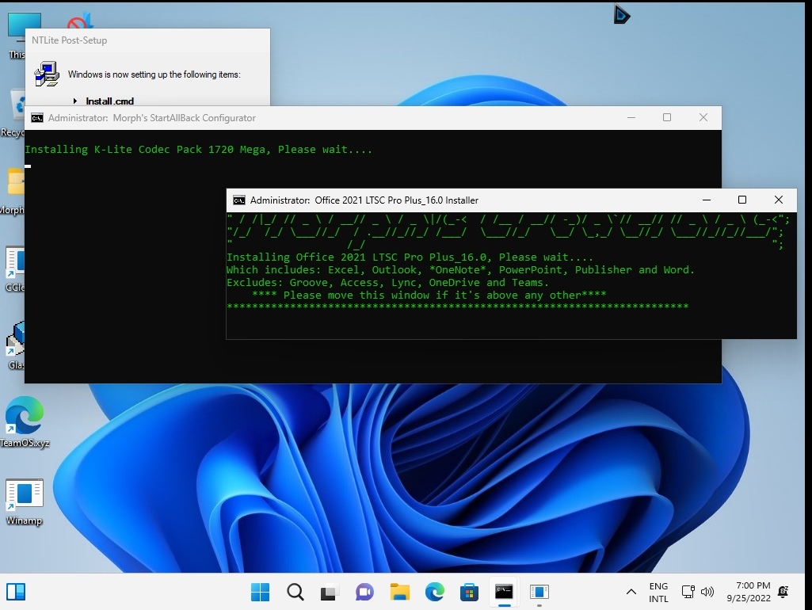
Task: Open File Explorer from the taskbar
Action: click(x=399, y=592)
